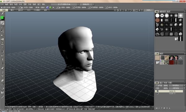Screen dimensions: 186x112
Task: Toggle the lock icon beside the radius field
Action: click(22, 7)
